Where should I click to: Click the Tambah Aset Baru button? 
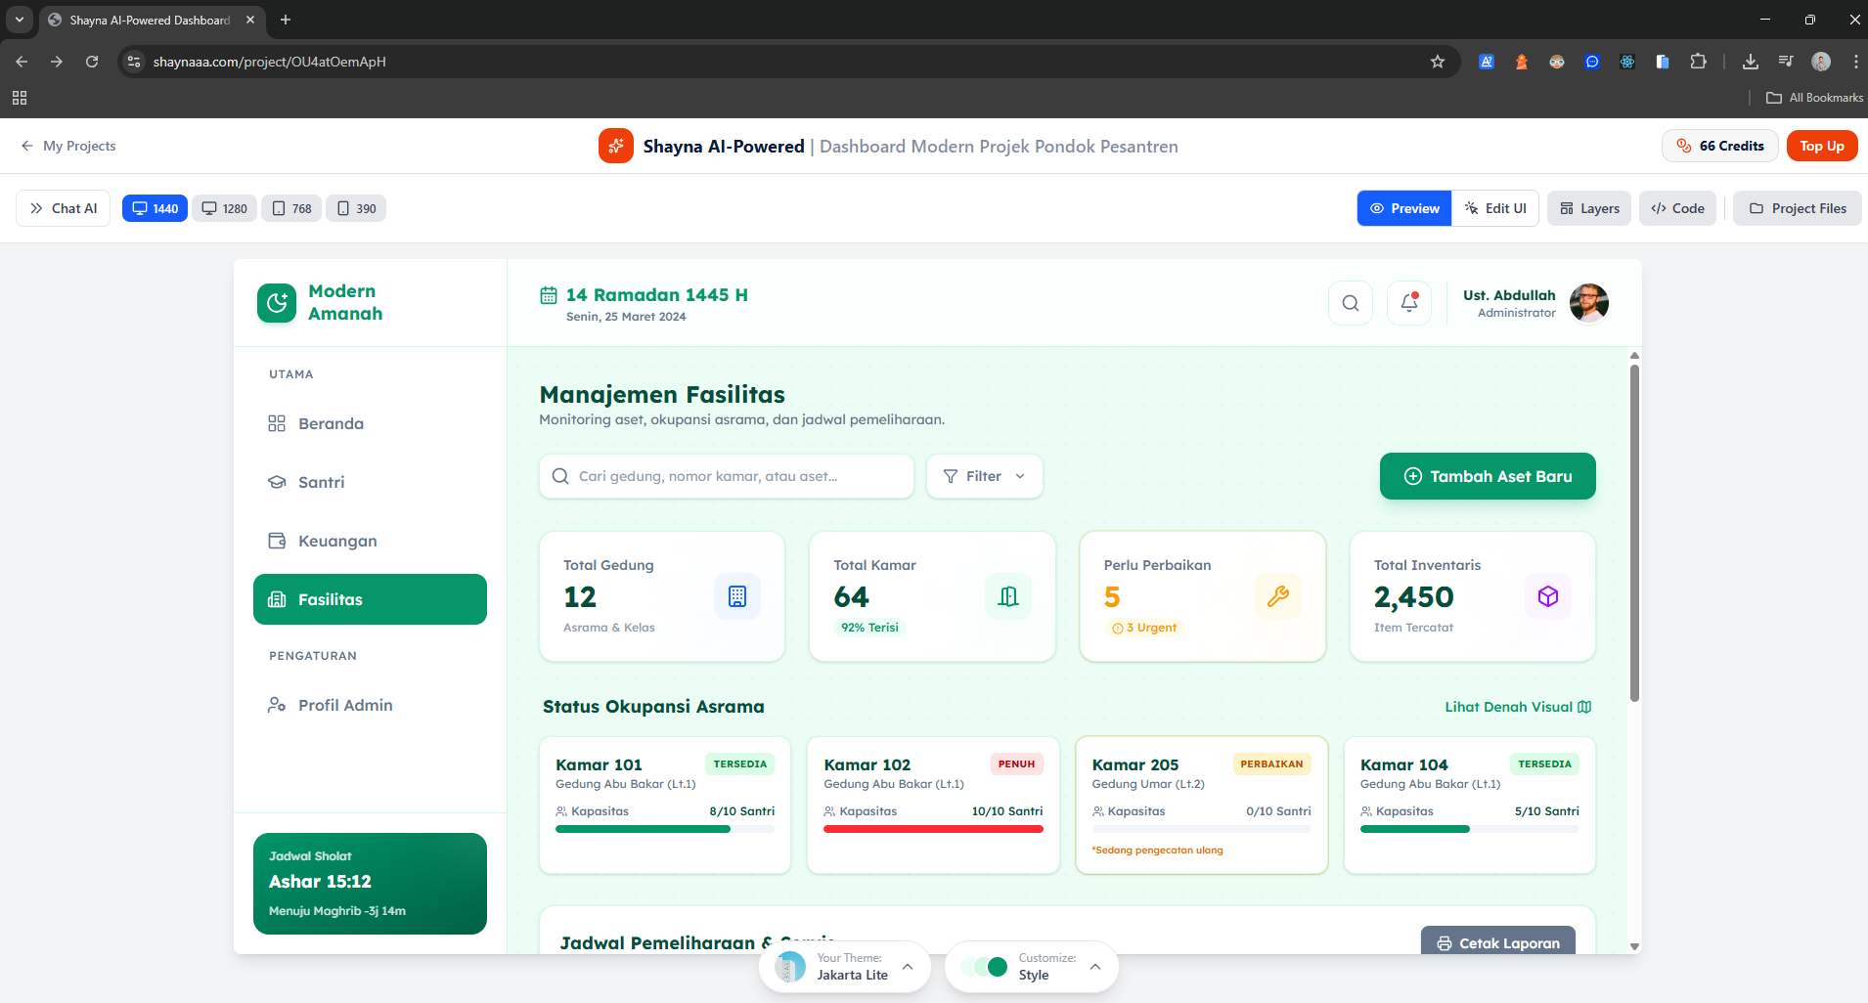click(1487, 476)
